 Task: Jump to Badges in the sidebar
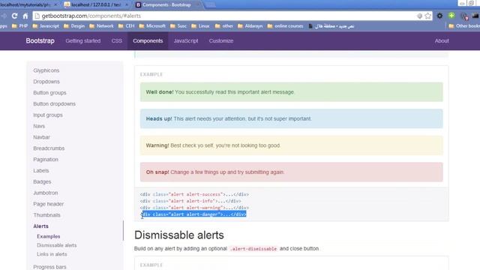[42, 181]
